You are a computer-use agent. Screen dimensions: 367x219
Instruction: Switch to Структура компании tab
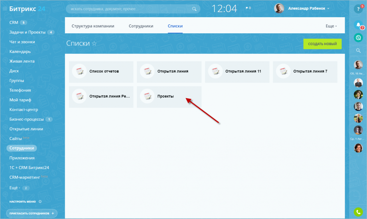[x=93, y=26]
